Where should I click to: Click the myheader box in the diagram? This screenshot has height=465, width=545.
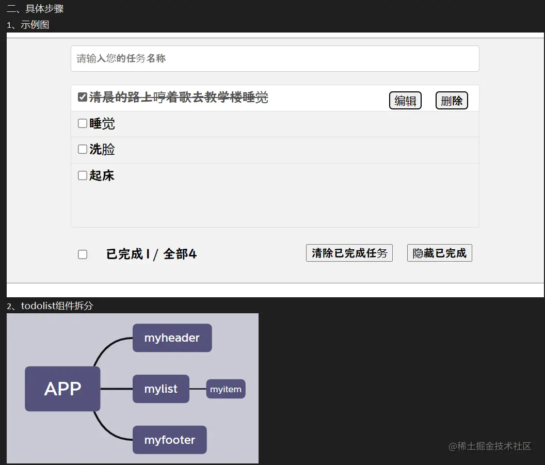pos(172,338)
